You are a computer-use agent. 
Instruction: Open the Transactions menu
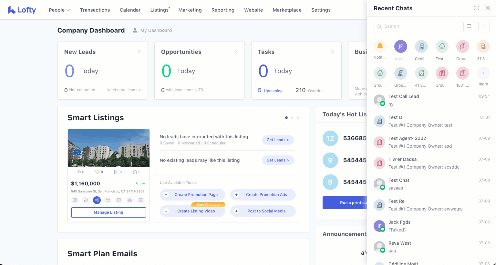pyautogui.click(x=95, y=10)
